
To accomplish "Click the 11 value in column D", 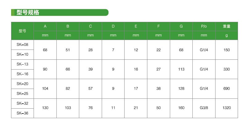I will (x=113, y=108).
